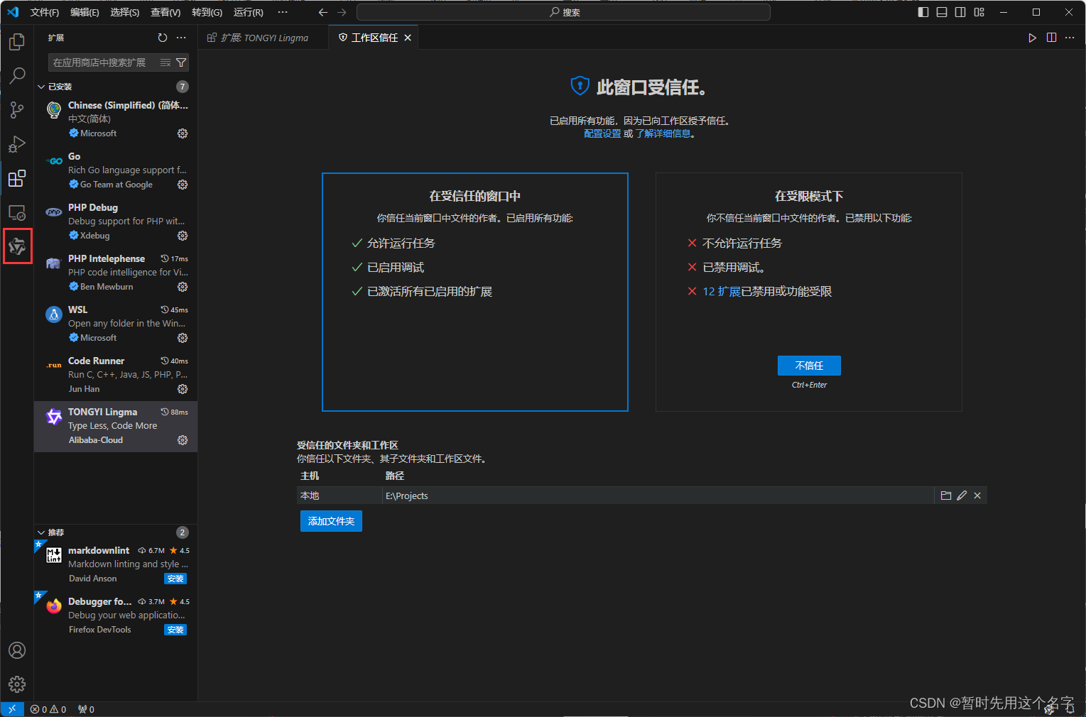Open editor more actions menu

(1070, 38)
